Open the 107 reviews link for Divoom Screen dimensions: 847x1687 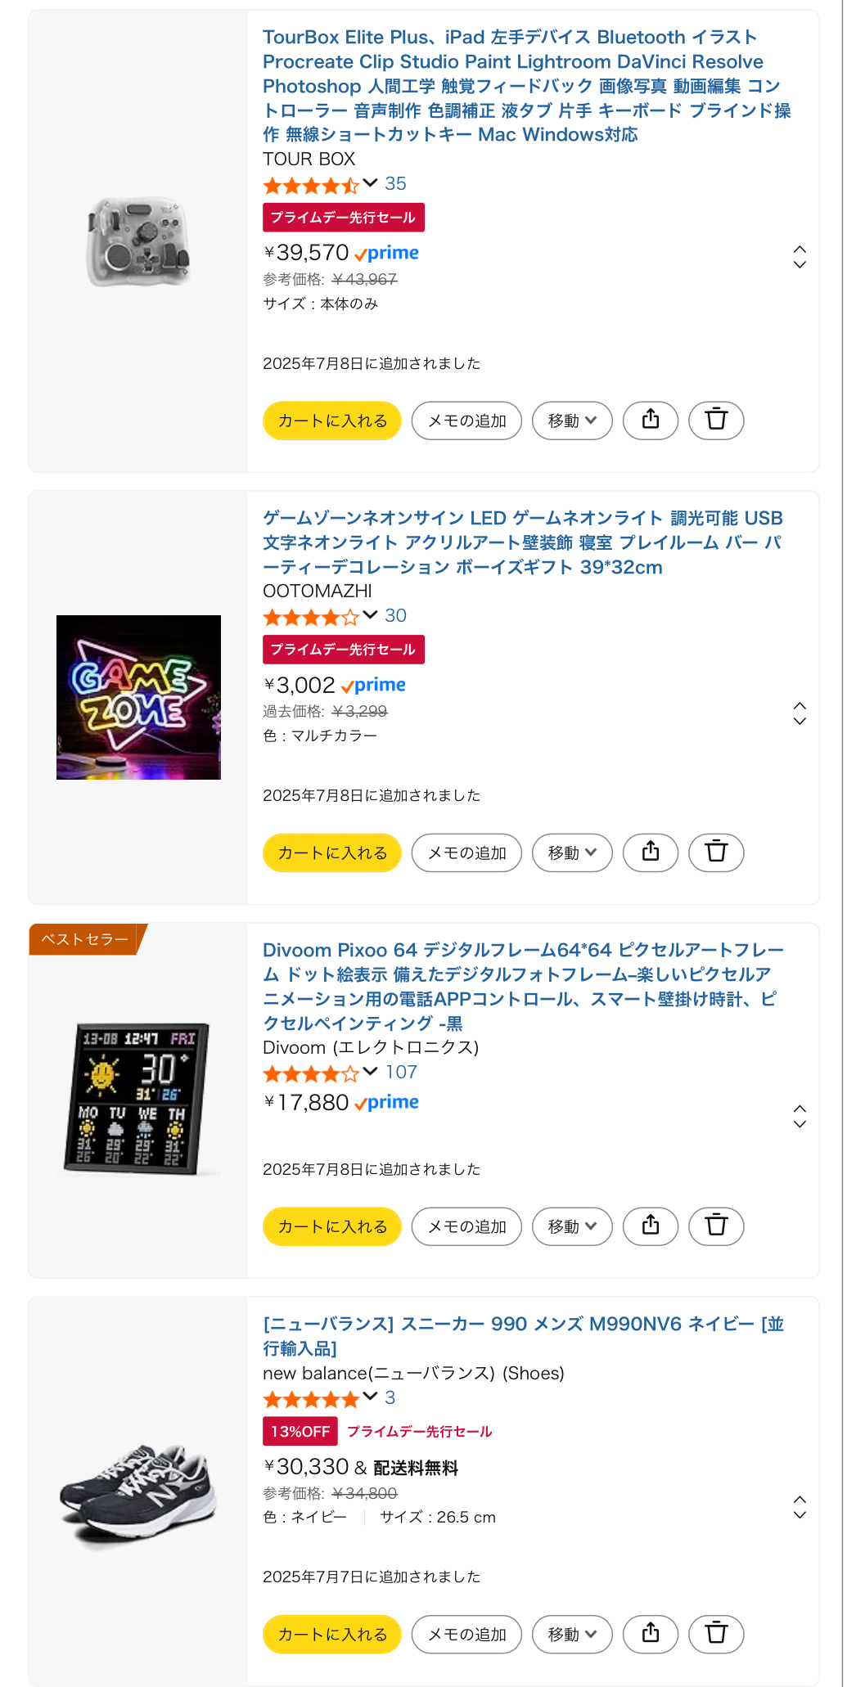click(401, 1072)
